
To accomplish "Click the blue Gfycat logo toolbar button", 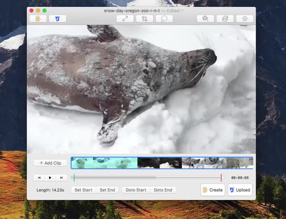I will pyautogui.click(x=58, y=19).
